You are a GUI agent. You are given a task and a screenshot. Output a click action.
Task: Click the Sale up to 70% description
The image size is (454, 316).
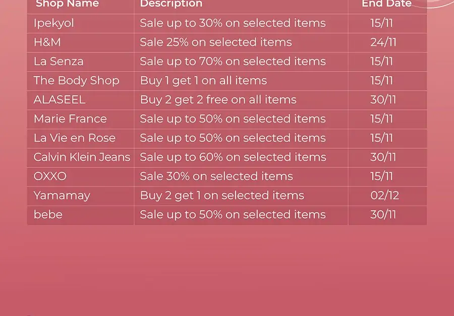pyautogui.click(x=233, y=61)
